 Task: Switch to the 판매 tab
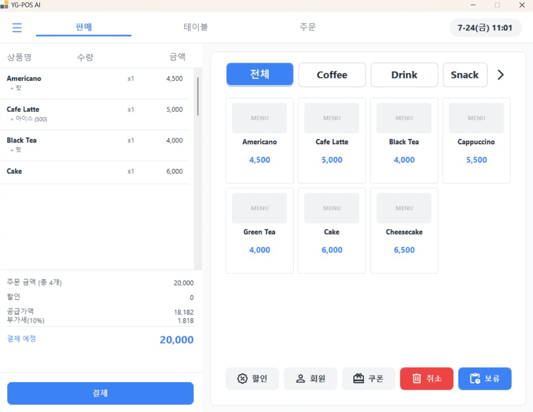point(83,27)
